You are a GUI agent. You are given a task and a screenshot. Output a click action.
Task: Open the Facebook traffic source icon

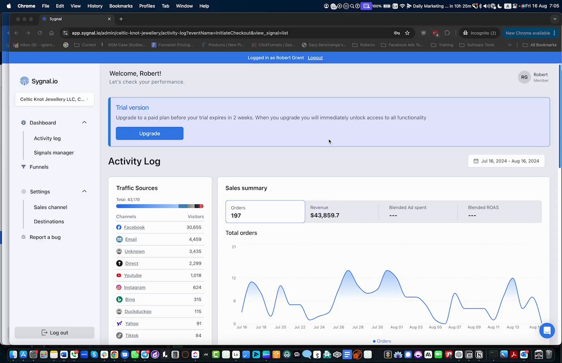119,227
